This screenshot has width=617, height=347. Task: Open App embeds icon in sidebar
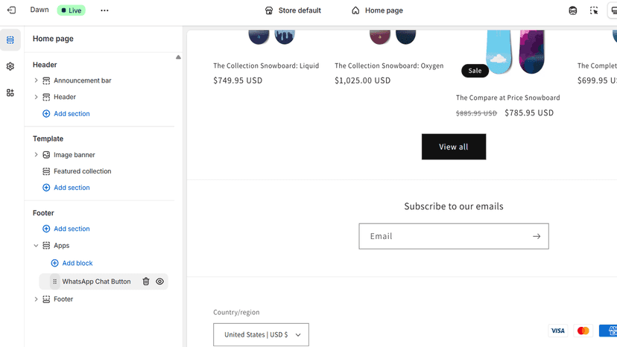coord(10,93)
